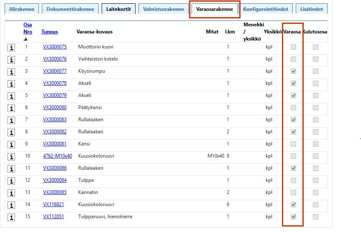Click info icon for Moottorin kuori row
The width and height of the screenshot is (361, 232).
coord(12,48)
